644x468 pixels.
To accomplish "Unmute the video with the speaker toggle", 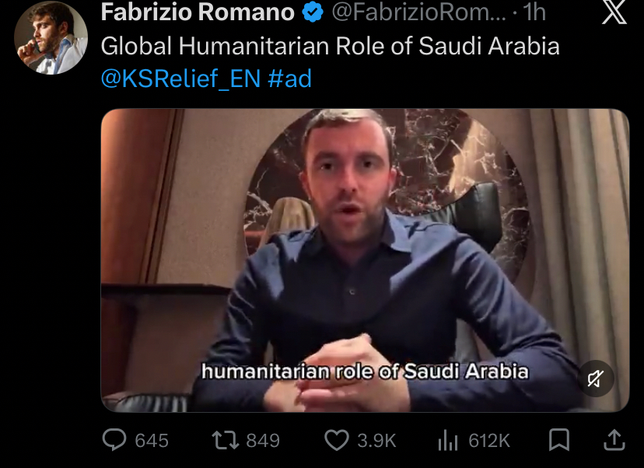I will [x=596, y=379].
